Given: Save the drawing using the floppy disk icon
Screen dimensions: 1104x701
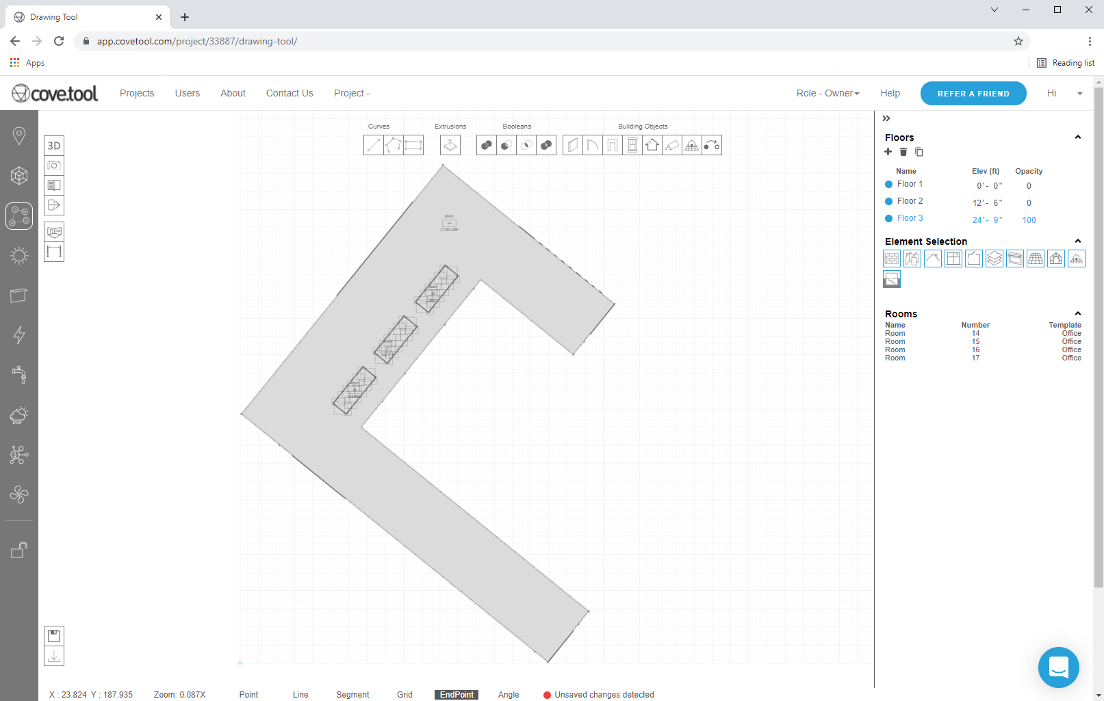Looking at the screenshot, I should click(53, 635).
